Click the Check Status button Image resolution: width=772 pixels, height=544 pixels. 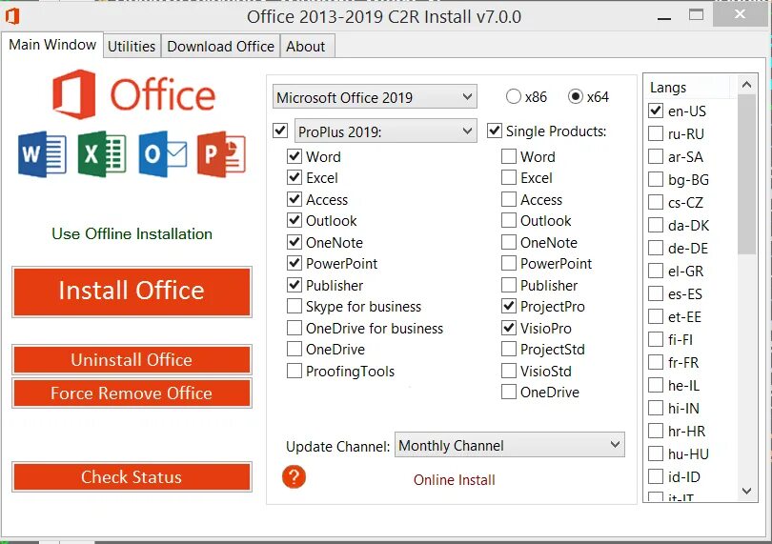coord(132,476)
